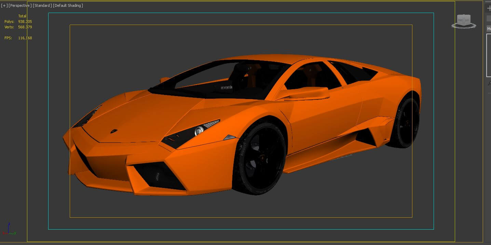This screenshot has width=491, height=245.
Task: Select the car's right headlight
Action: pyautogui.click(x=191, y=134)
